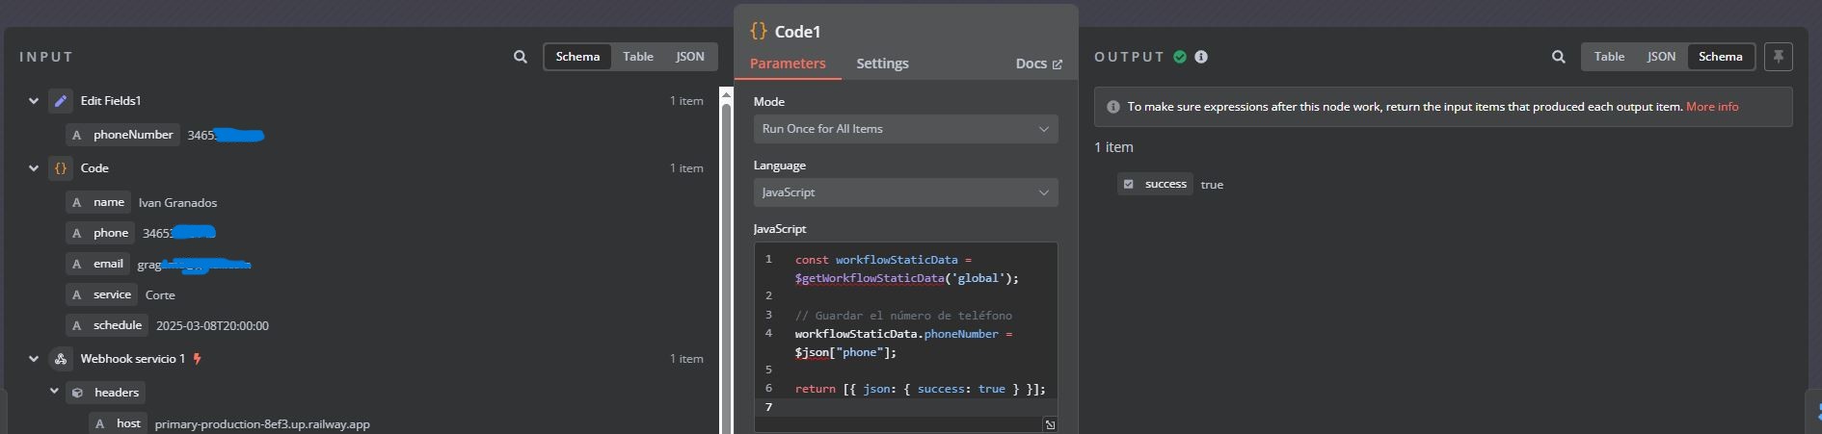Open the Parameters tab of Code1
1822x434 pixels.
(x=788, y=64)
